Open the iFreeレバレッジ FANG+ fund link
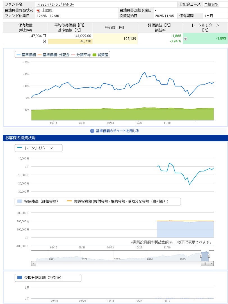The image size is (228, 304). pyautogui.click(x=55, y=5)
